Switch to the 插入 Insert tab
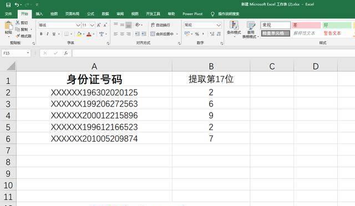Screen dimensions: 355x206 point(39,14)
